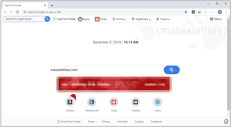Close the Fast Form Finder tab

(x=45, y=6)
